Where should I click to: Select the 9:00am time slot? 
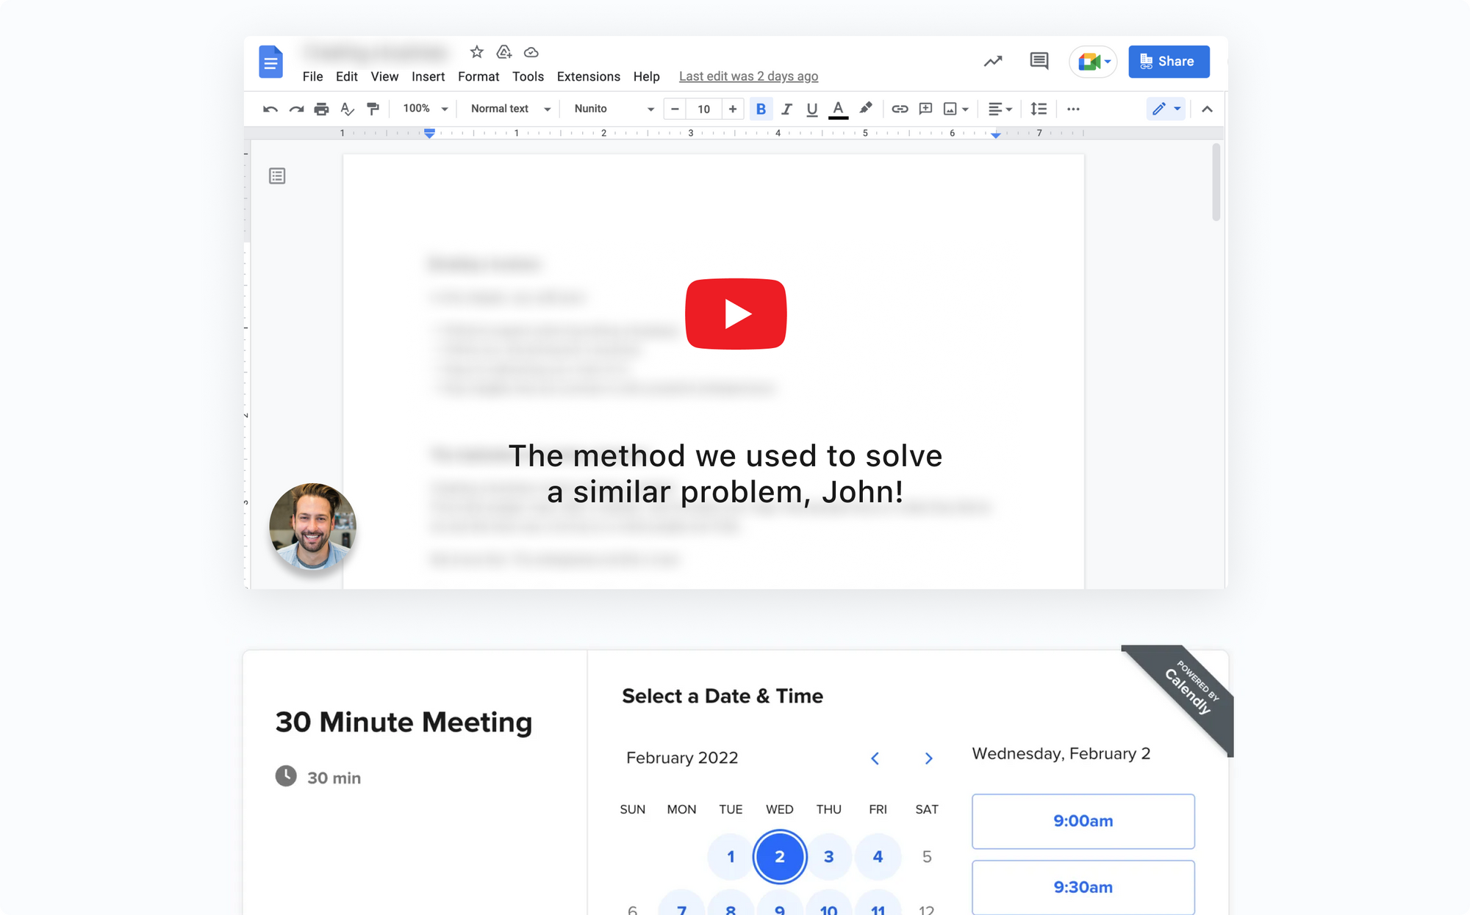pos(1083,821)
